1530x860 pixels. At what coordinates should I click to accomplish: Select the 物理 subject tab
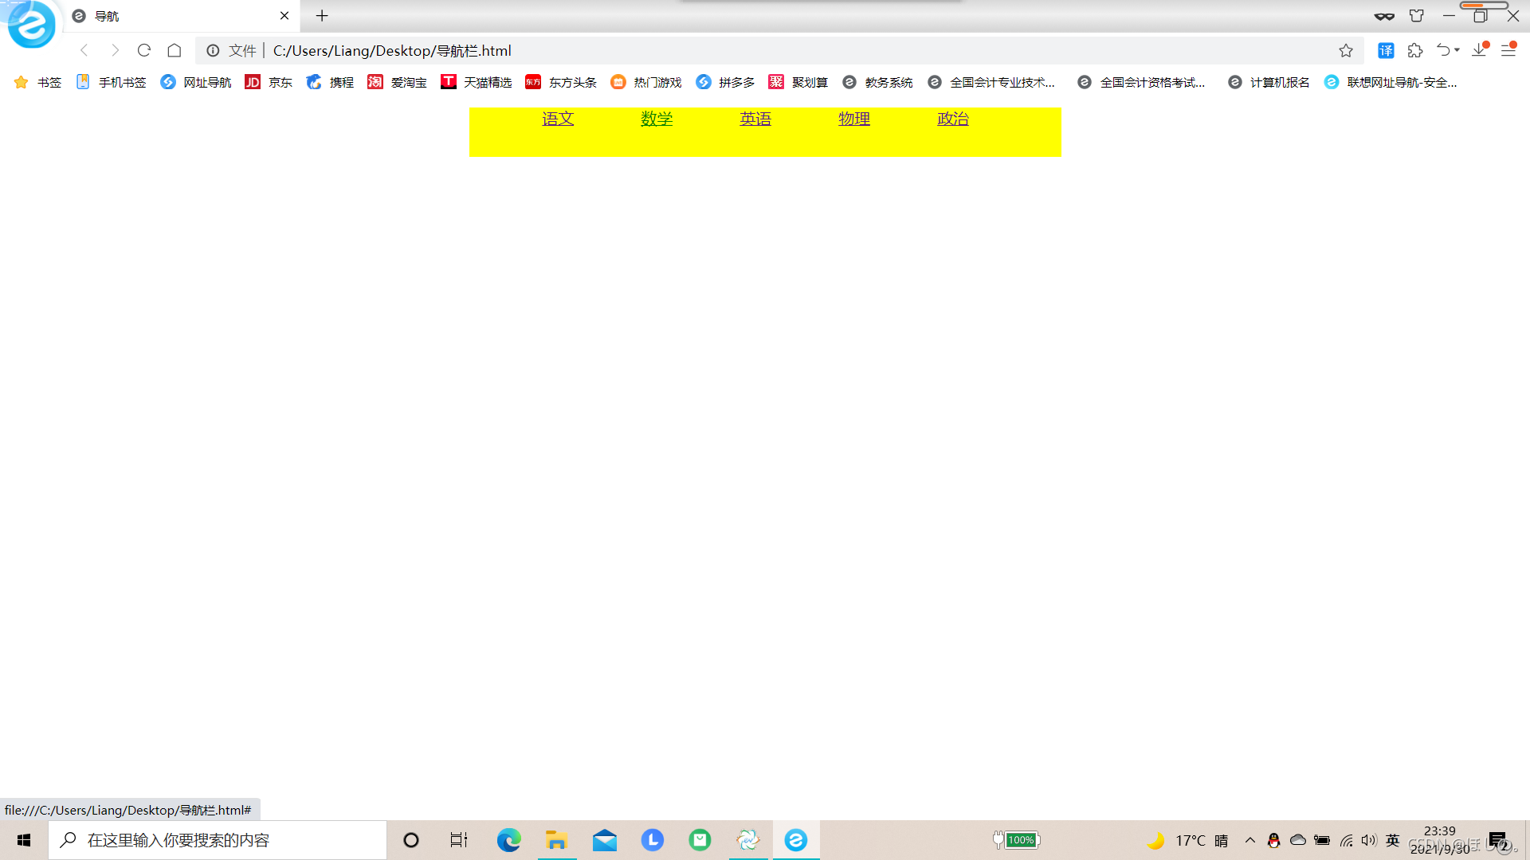(x=854, y=119)
